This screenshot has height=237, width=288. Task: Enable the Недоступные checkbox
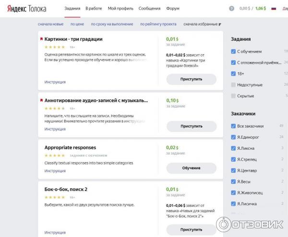click(233, 85)
